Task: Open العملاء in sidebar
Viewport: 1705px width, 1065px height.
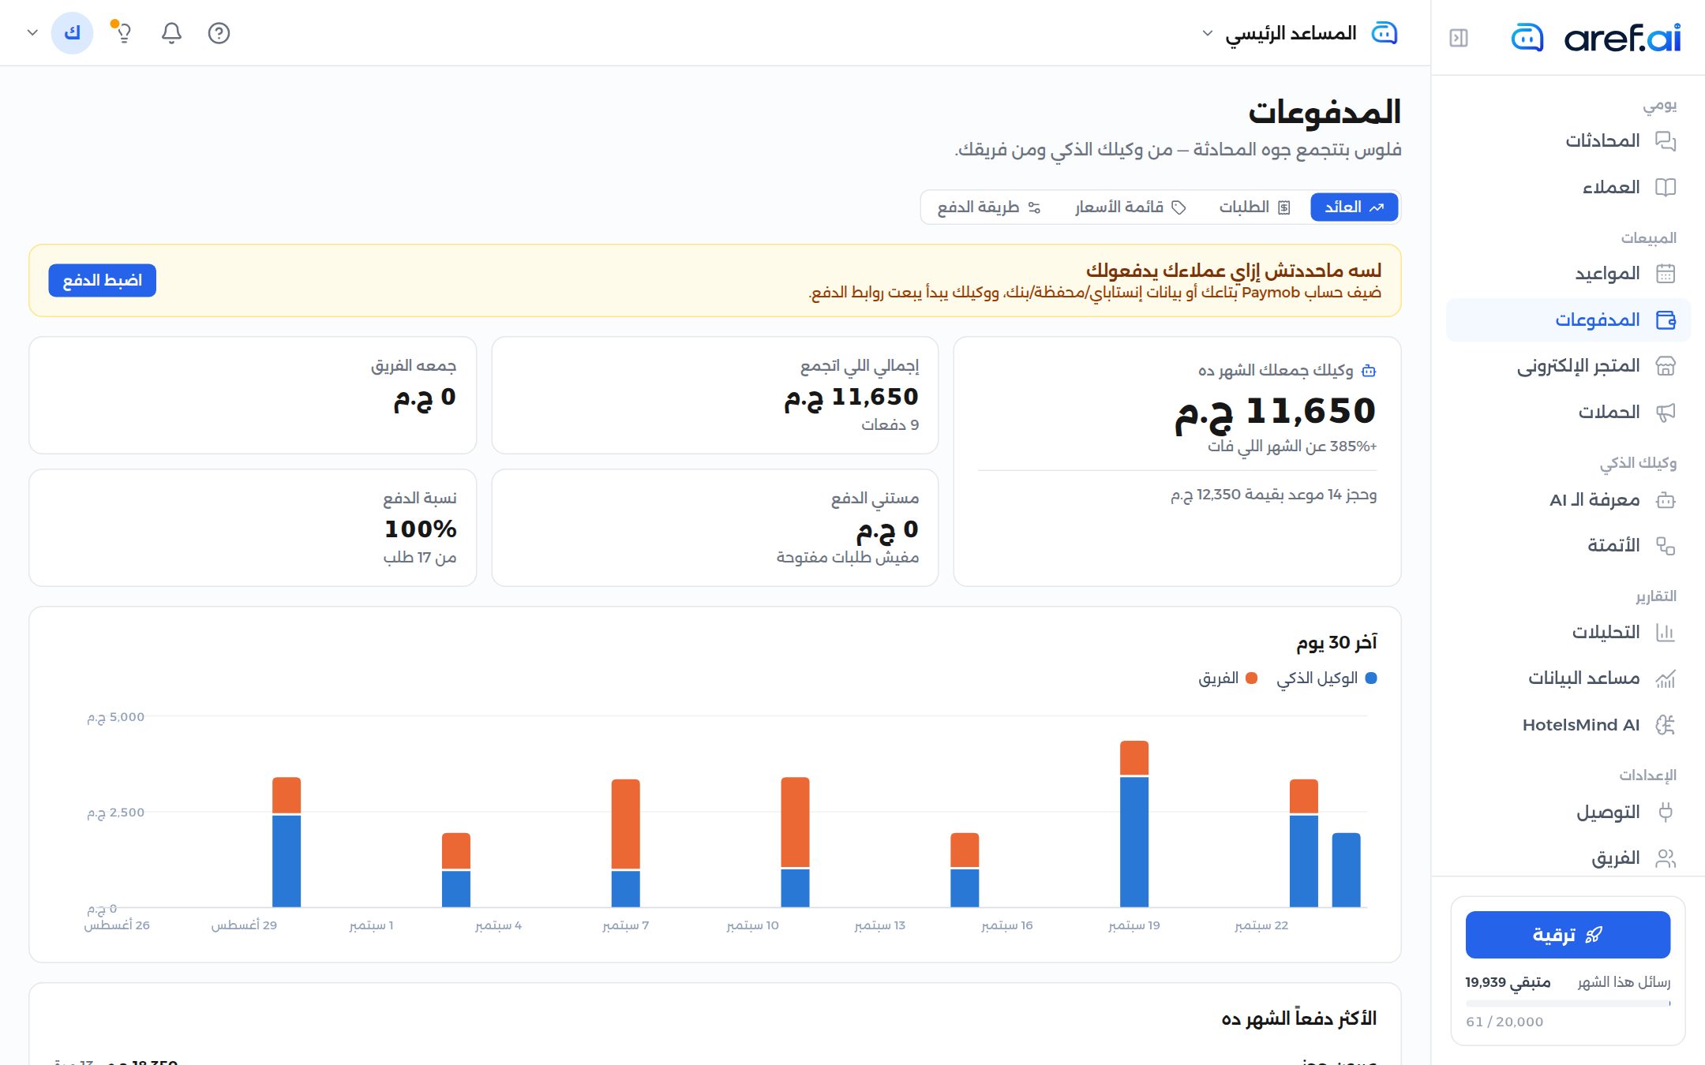Action: [1568, 188]
